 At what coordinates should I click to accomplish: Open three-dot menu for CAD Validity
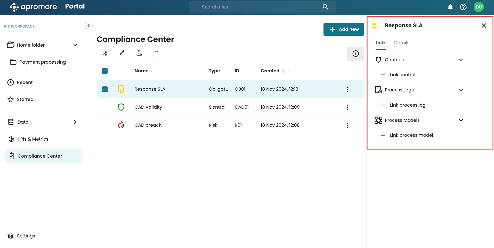tap(347, 107)
